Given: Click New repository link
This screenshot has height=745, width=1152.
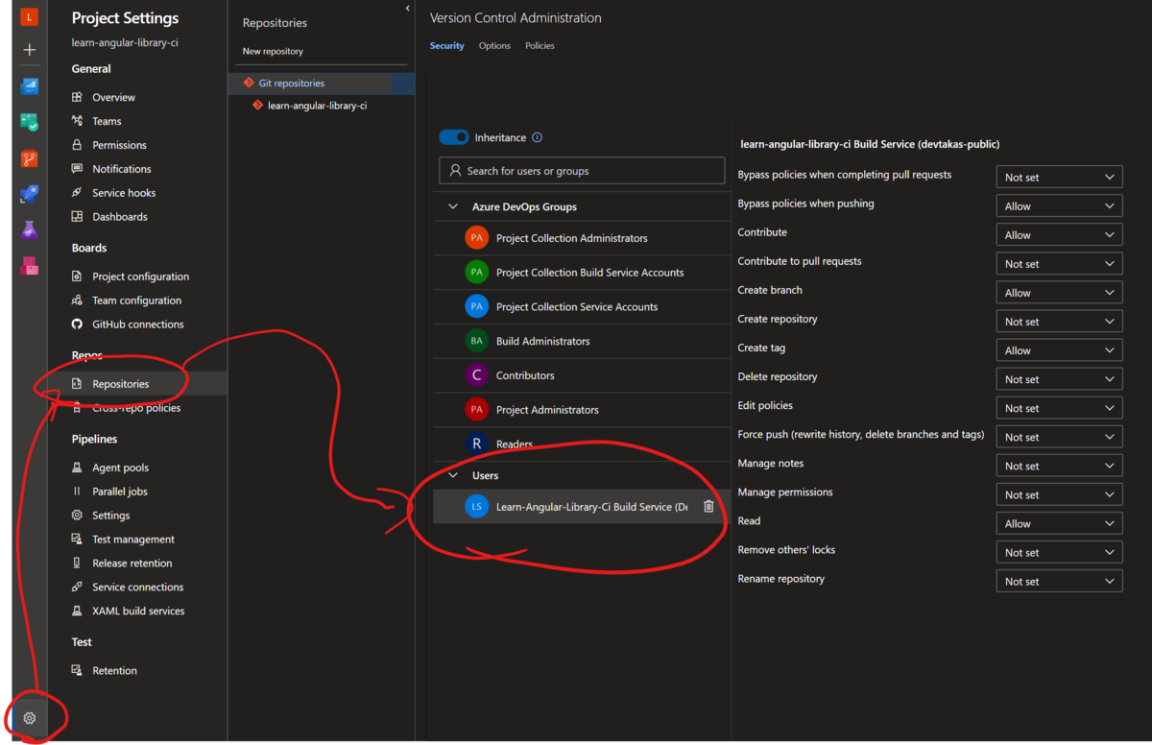Looking at the screenshot, I should click(x=273, y=51).
